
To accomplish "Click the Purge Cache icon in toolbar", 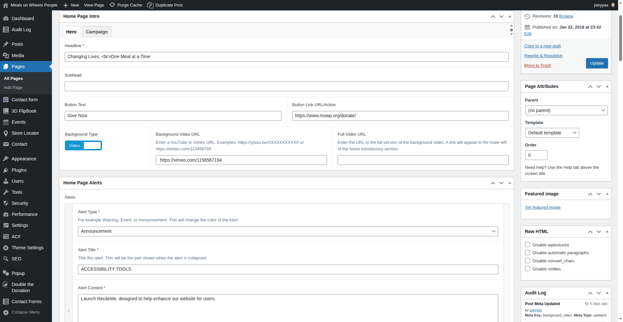I will pyautogui.click(x=112, y=5).
